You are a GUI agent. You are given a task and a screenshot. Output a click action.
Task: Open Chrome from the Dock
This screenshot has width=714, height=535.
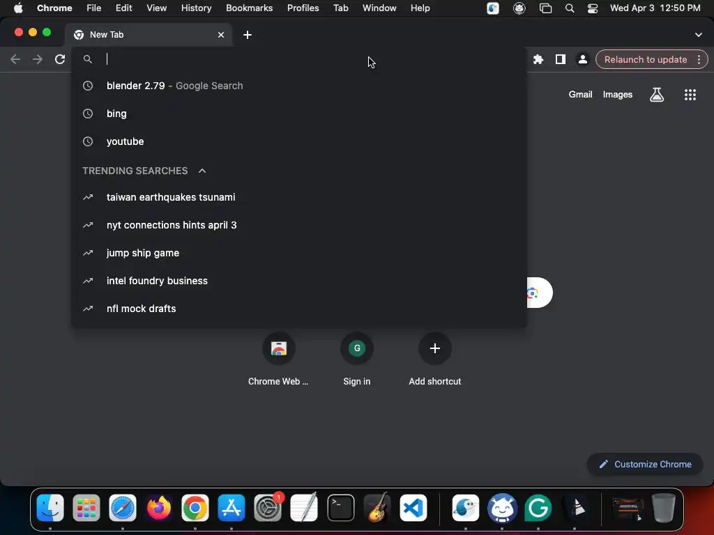point(195,508)
